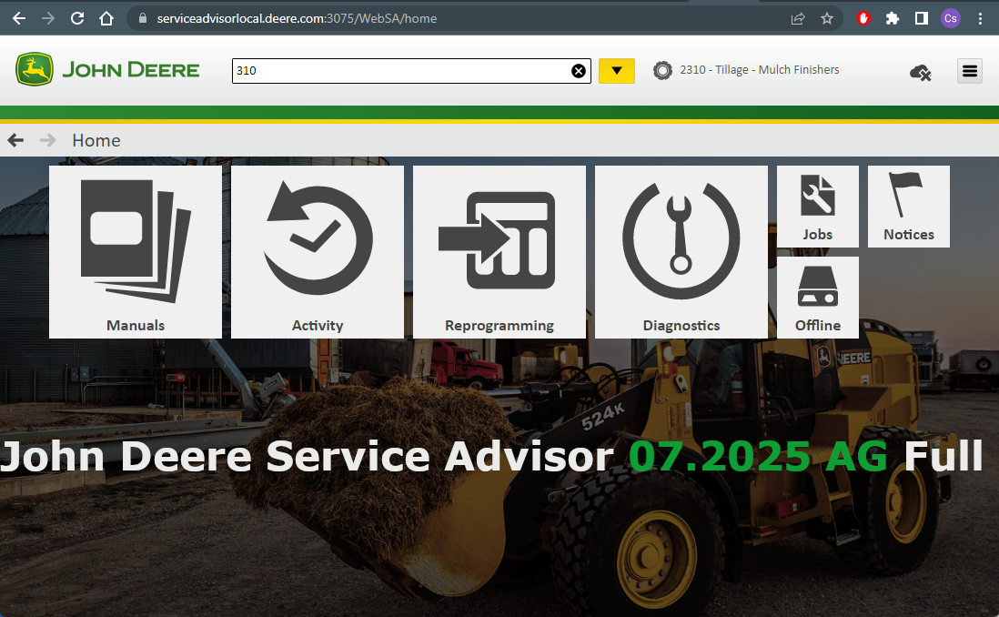Click the Home breadcrumb label

click(96, 140)
